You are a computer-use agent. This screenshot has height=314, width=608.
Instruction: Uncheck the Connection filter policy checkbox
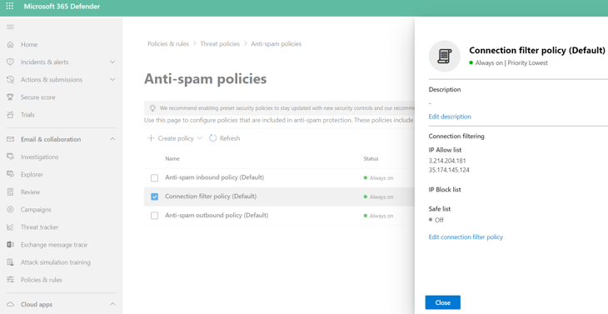[154, 197]
